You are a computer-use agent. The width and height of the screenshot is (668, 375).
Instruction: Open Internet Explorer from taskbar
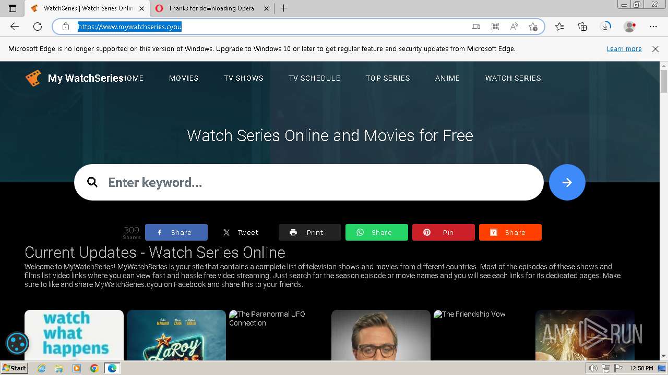point(41,368)
